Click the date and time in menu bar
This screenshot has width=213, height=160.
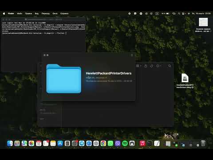[201, 13]
